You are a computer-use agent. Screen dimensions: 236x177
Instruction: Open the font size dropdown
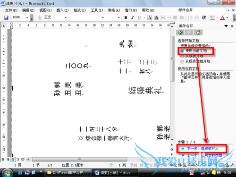click(119, 17)
